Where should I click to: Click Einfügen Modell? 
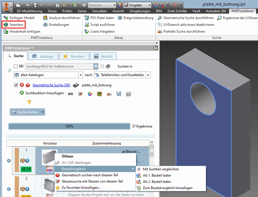[x=19, y=18]
